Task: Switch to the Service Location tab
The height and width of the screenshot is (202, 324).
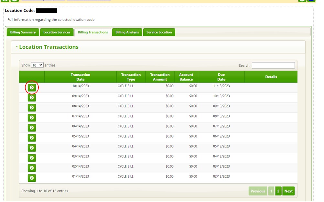Action: tap(159, 32)
